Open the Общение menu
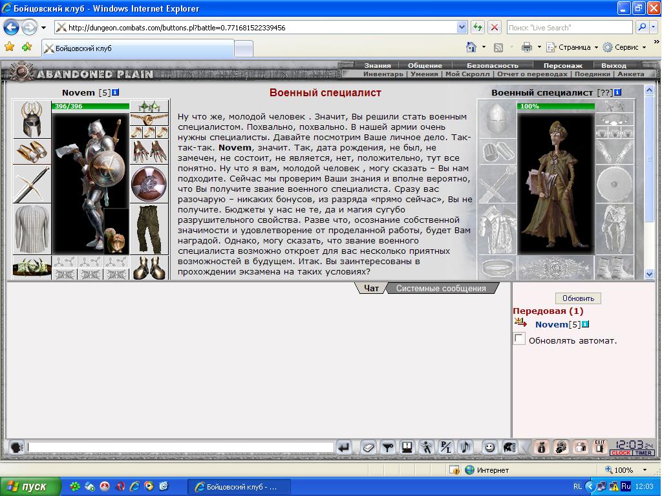 pos(425,65)
